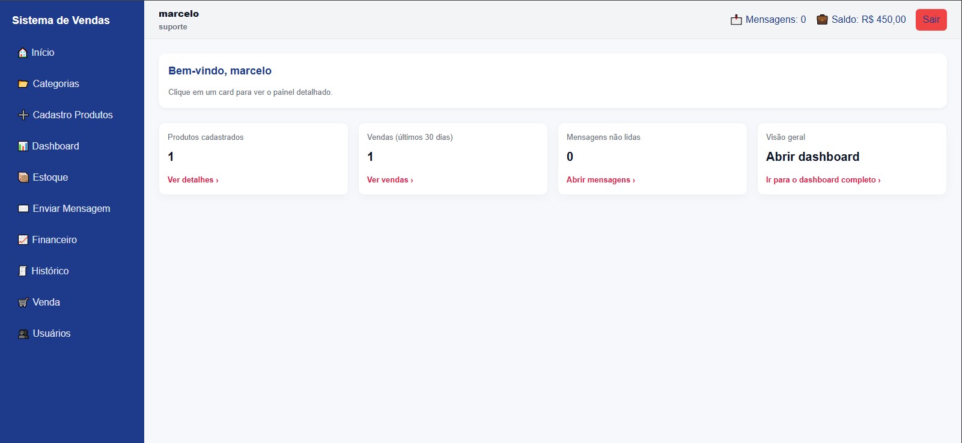The image size is (962, 443).
Task: Click the Abrir dashboard heading
Action: [x=812, y=157]
